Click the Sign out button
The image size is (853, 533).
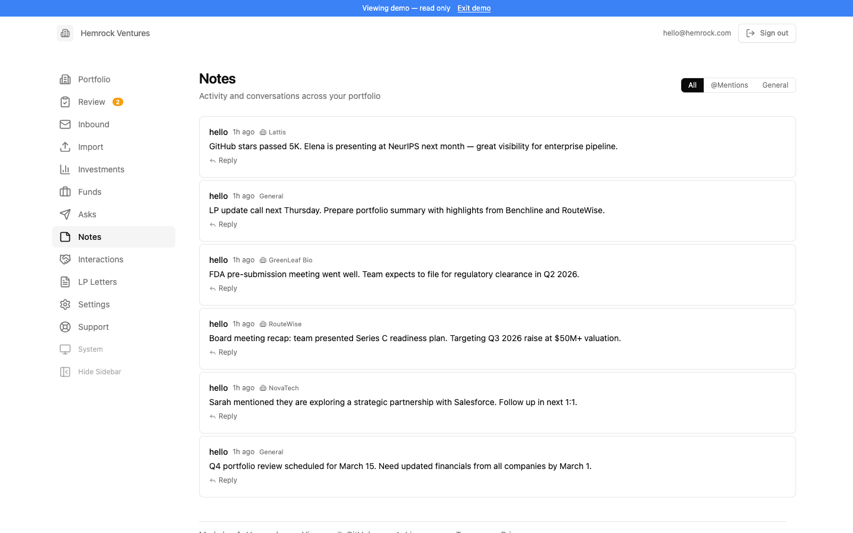point(767,33)
